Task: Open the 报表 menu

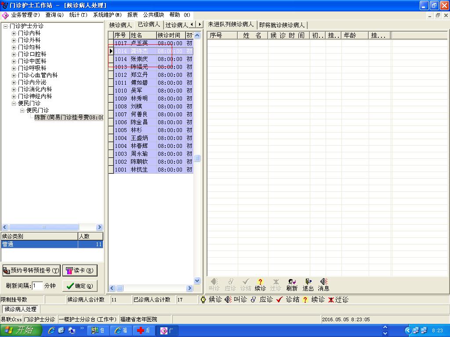Action: pos(132,15)
